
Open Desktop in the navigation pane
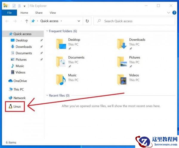pyautogui.click(x=21, y=40)
